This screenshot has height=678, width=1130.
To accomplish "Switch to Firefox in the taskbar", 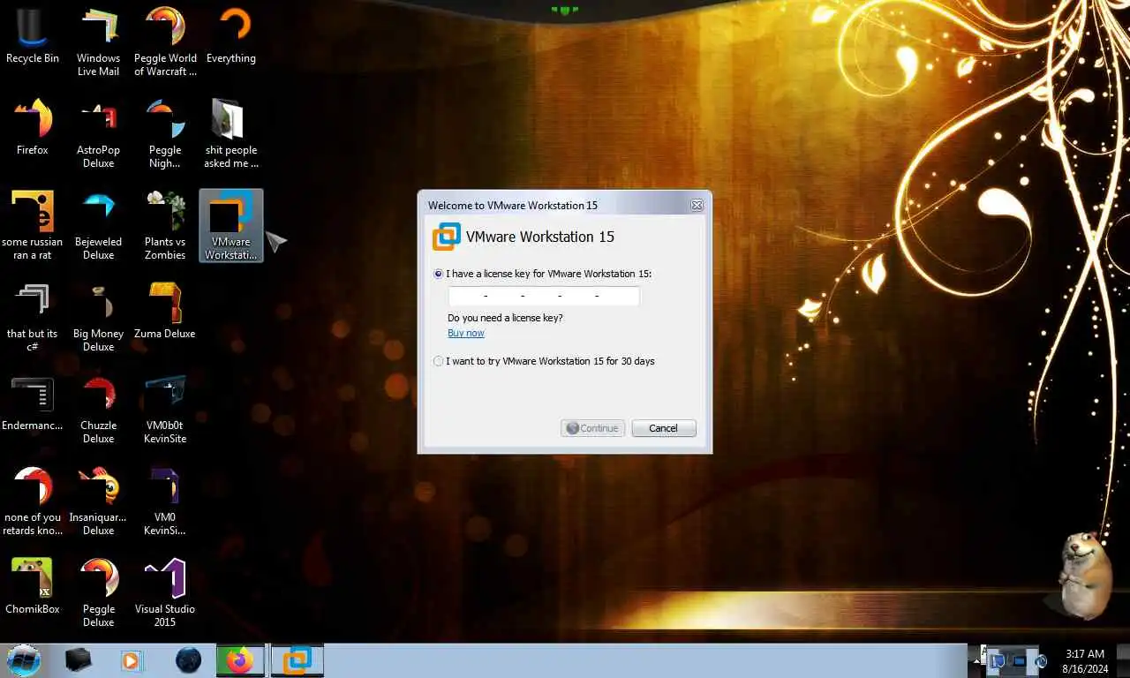I will click(240, 660).
